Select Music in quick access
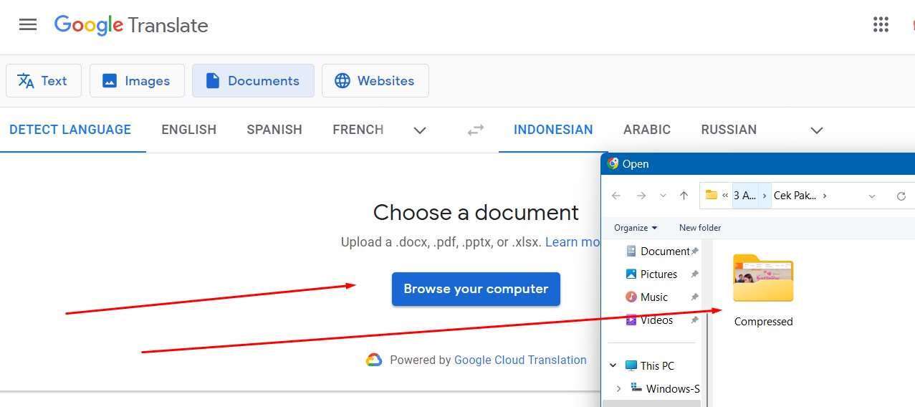 653,297
